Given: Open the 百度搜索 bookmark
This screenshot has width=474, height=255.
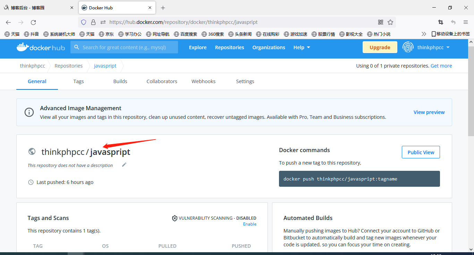Looking at the screenshot, I should pos(185,34).
